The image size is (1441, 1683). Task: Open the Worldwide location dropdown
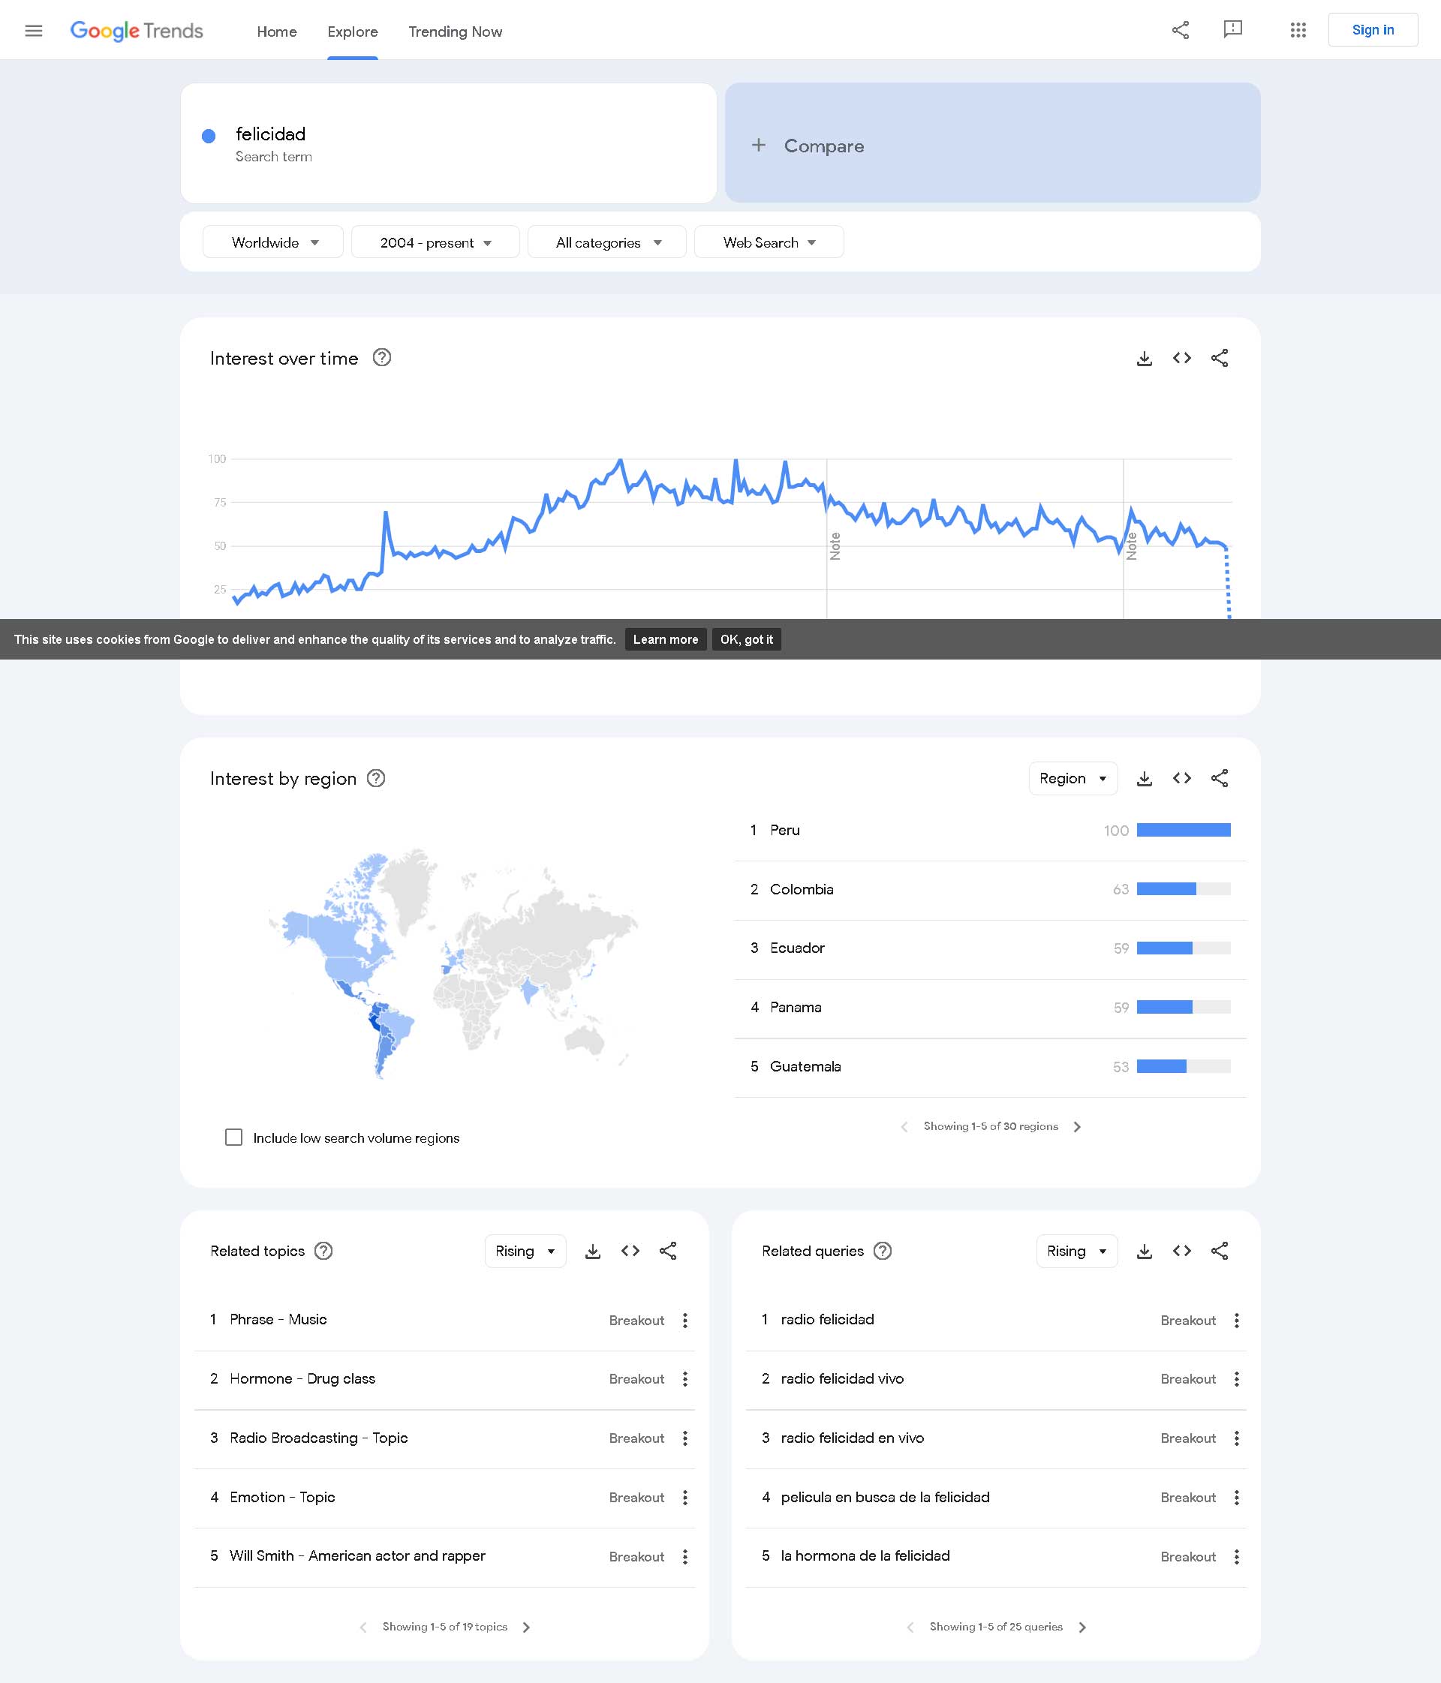tap(273, 242)
